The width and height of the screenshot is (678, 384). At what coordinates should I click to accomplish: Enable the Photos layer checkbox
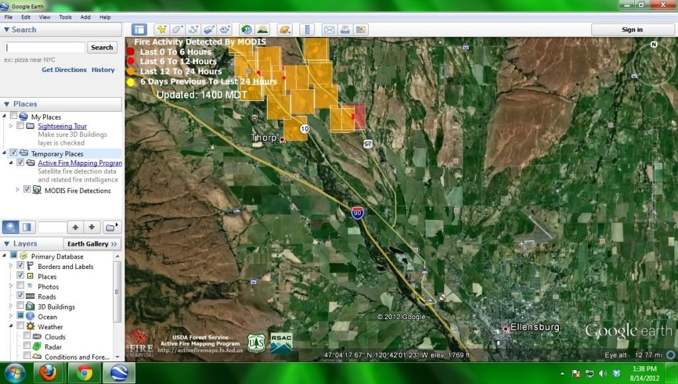tap(21, 286)
